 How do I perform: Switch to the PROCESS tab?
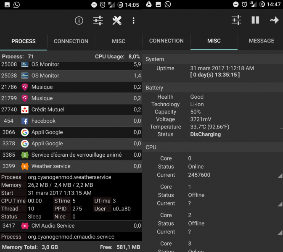[24, 41]
